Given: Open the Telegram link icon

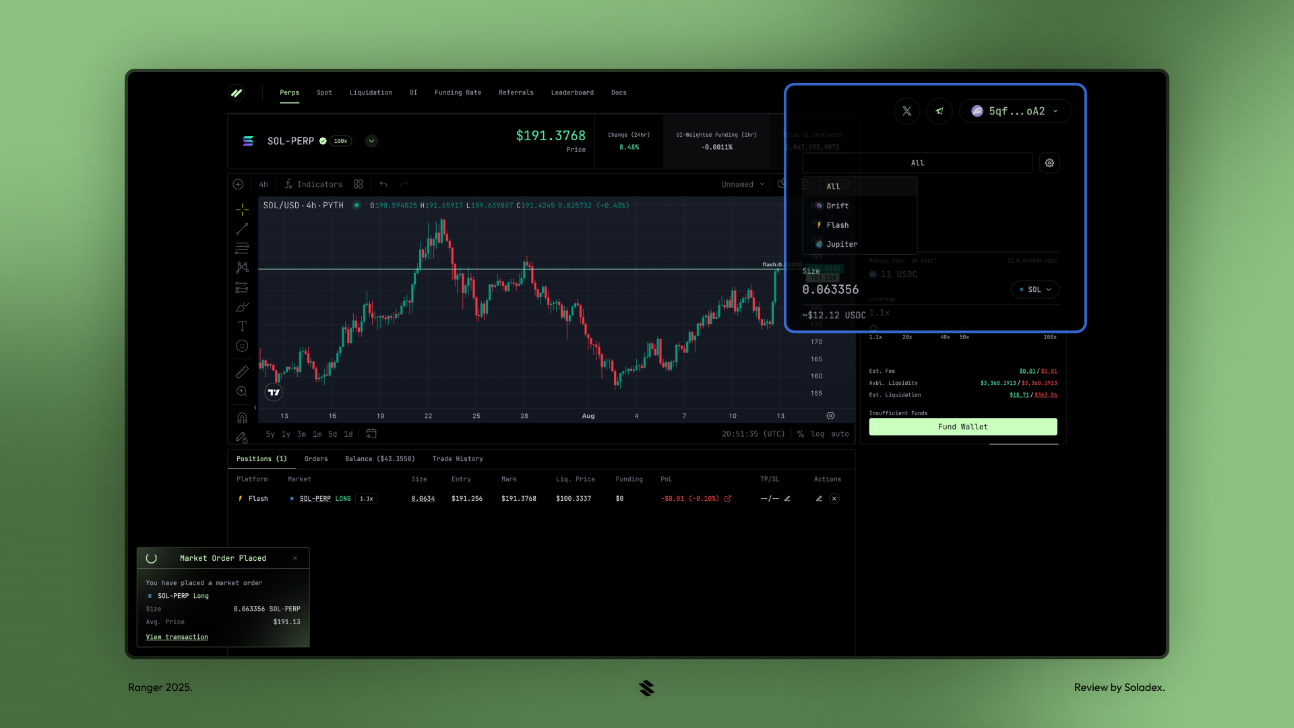Looking at the screenshot, I should [939, 111].
